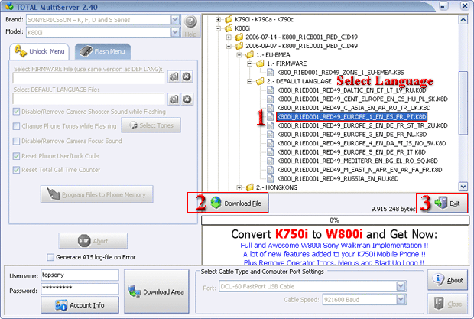Viewport: 474px width, 319px height.
Task: Select EUROPE_3_EN_DE_FR_NL.K8D file
Action: click(x=352, y=134)
